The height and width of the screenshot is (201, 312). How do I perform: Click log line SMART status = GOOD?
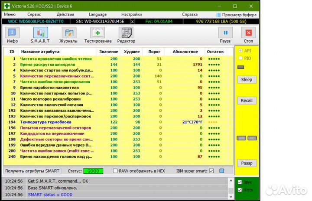coord(50,195)
